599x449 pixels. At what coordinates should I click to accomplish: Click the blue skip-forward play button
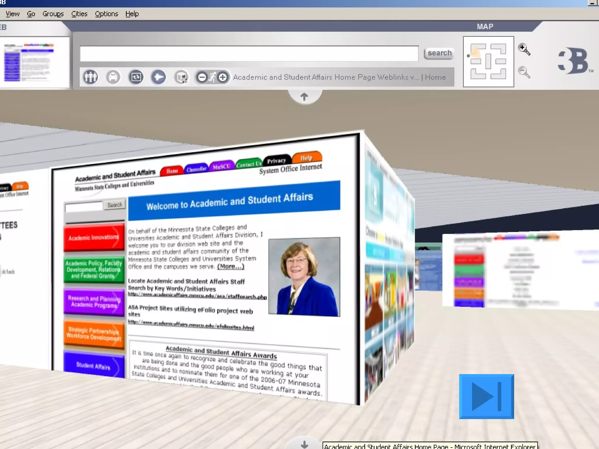486,396
